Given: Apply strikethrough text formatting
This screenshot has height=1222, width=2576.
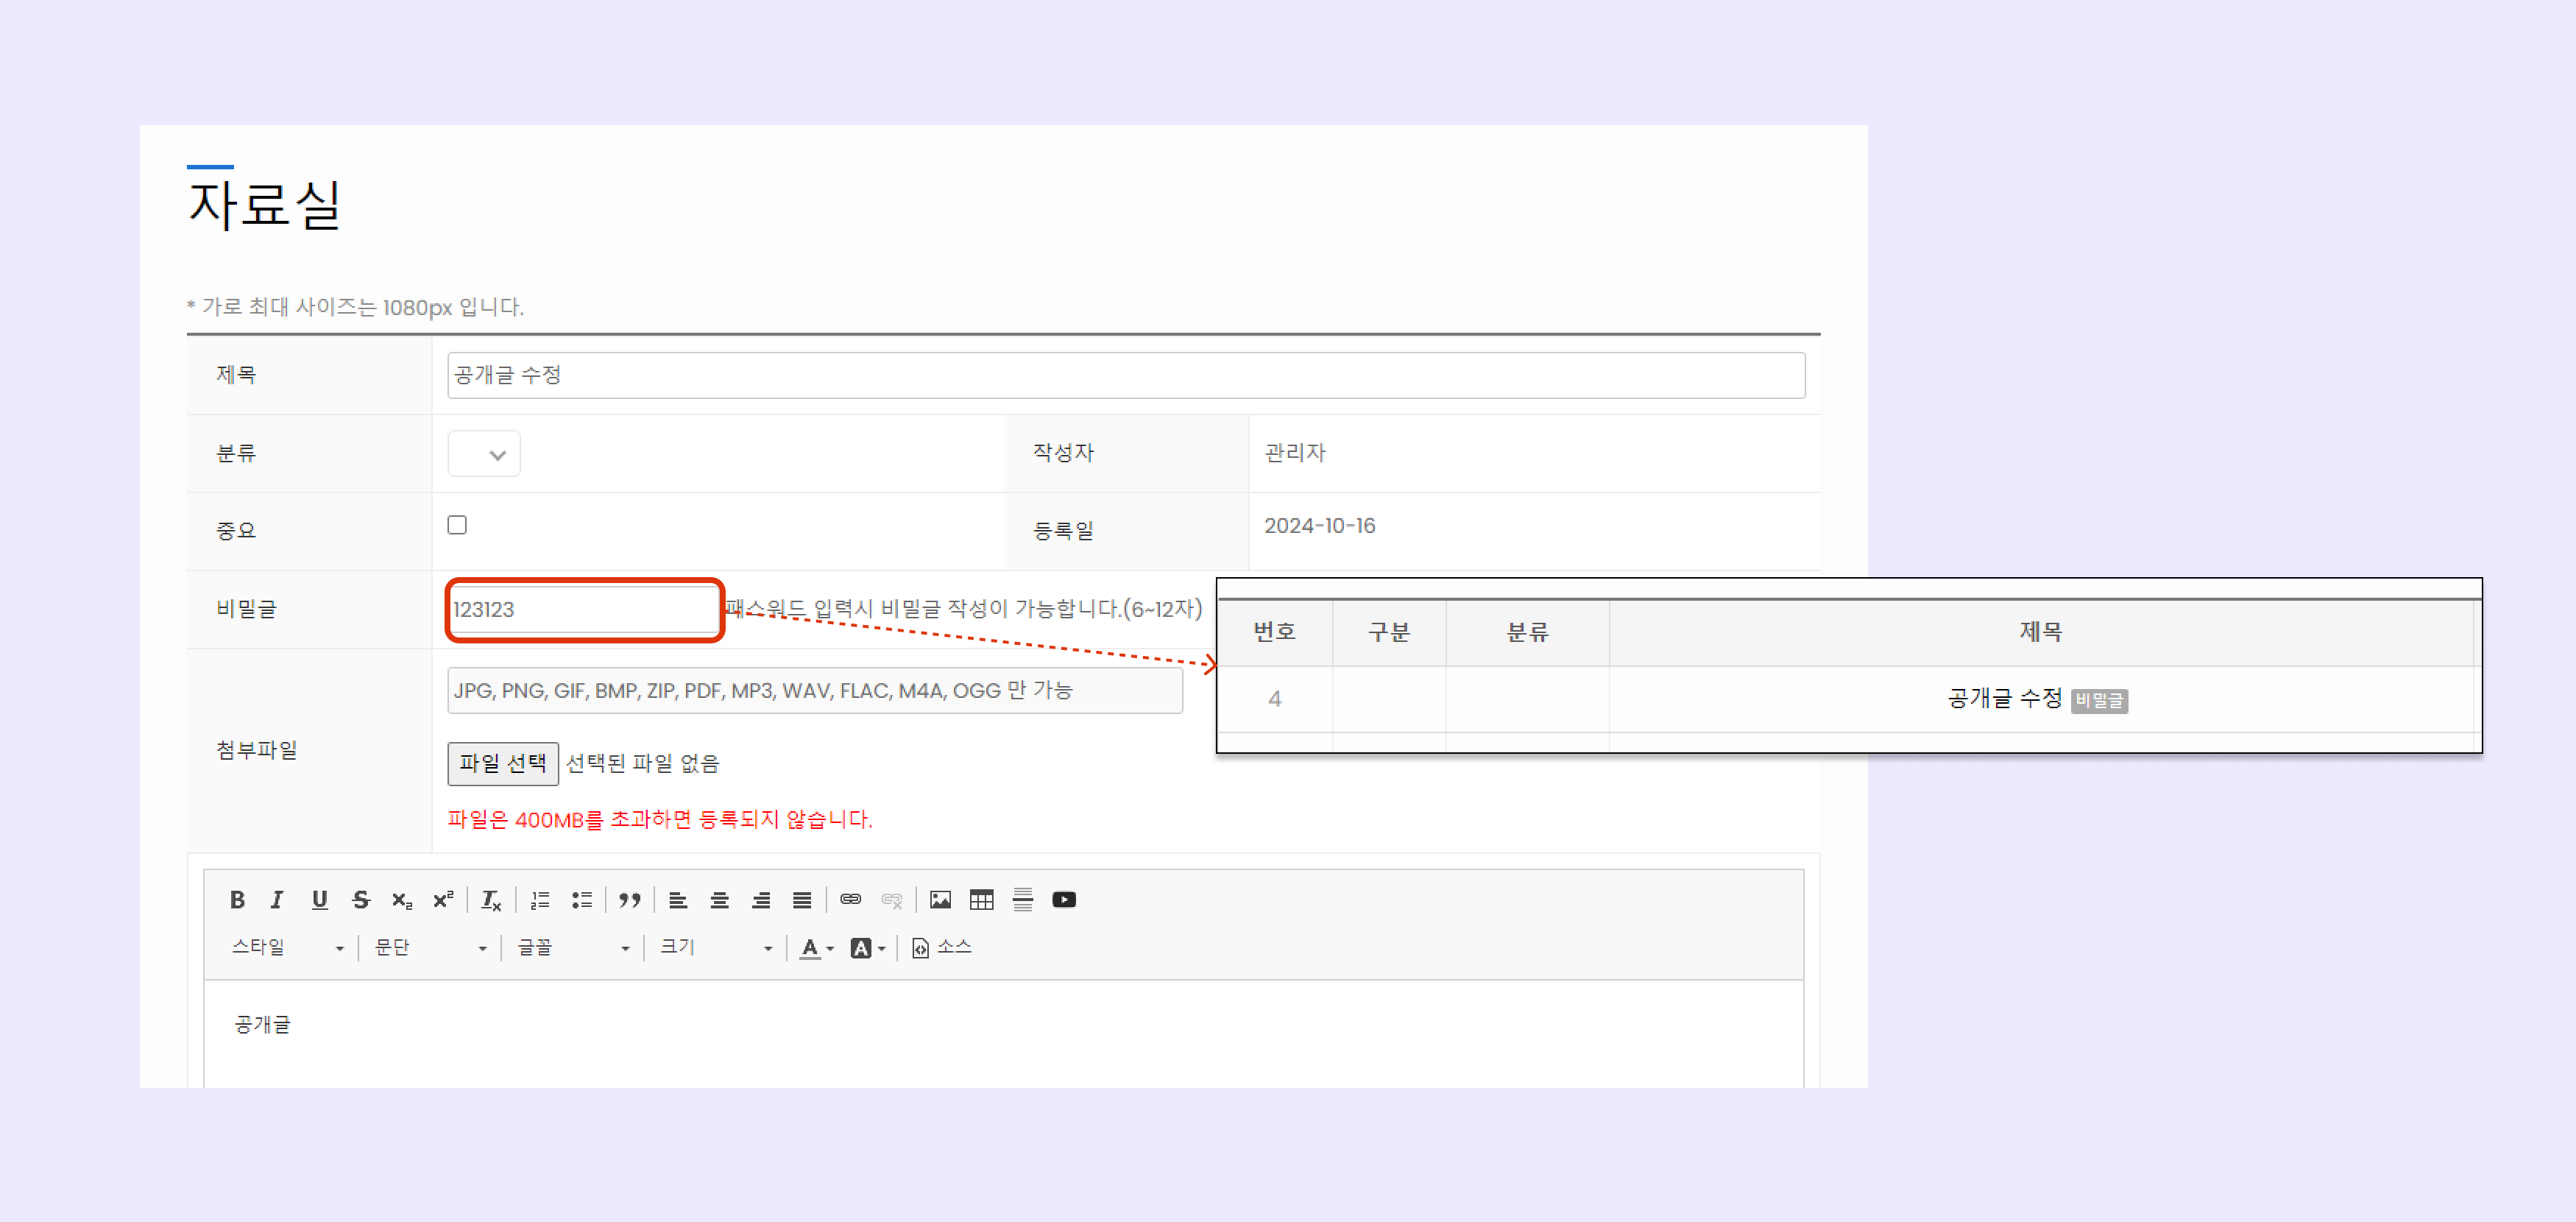Looking at the screenshot, I should (x=361, y=900).
